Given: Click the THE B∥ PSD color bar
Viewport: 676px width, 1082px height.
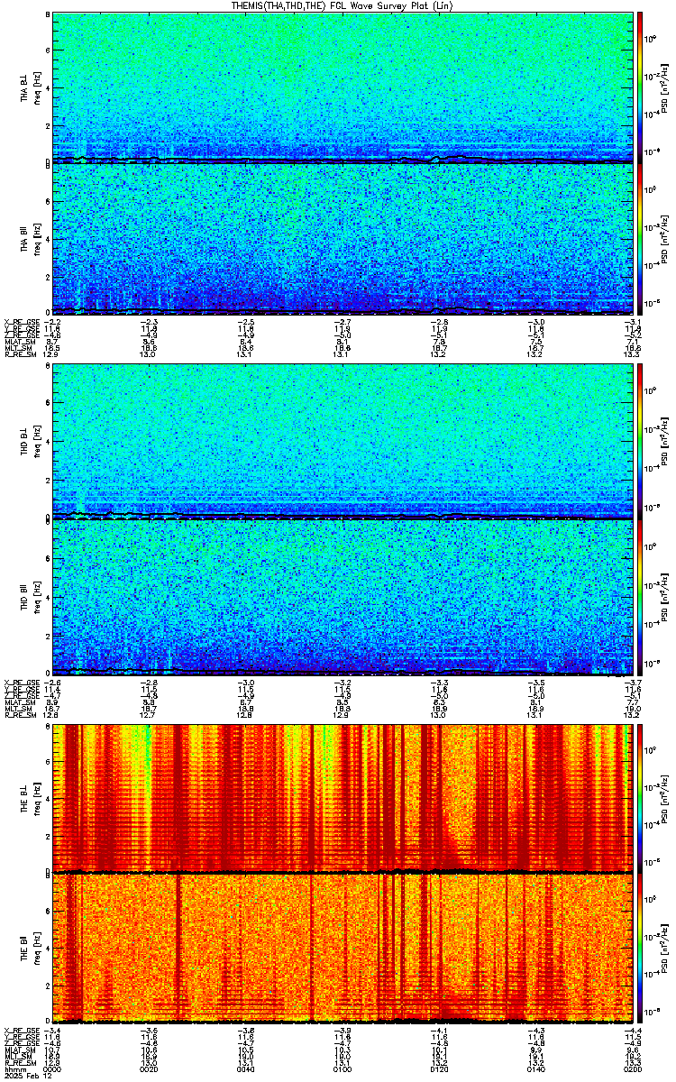Looking at the screenshot, I should click(640, 948).
